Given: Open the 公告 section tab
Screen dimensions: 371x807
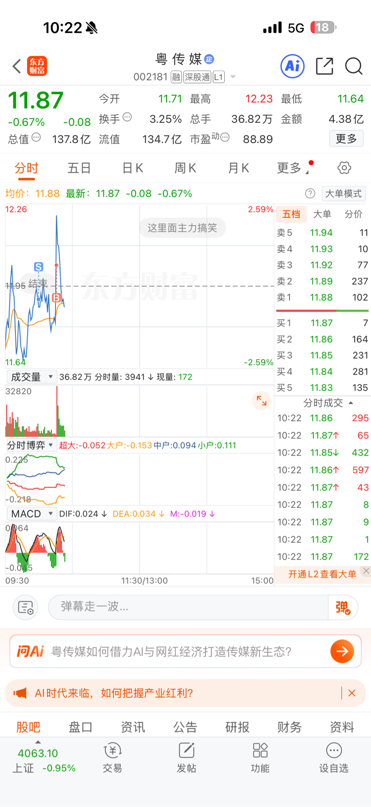Looking at the screenshot, I should click(x=185, y=727).
